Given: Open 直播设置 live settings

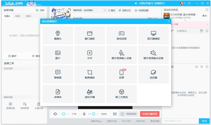Looking at the screenshot, I should coord(11,106).
